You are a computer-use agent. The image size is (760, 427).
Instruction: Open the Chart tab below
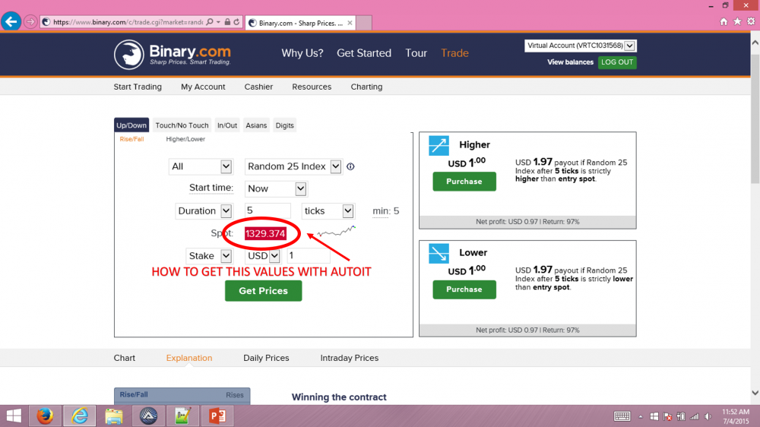click(125, 358)
